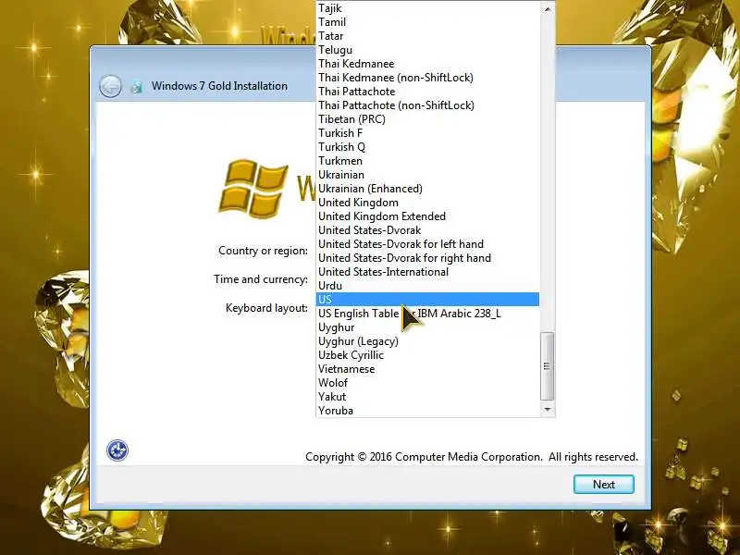
Task: Choose Tibetan (PRC) layout
Action: [x=427, y=119]
